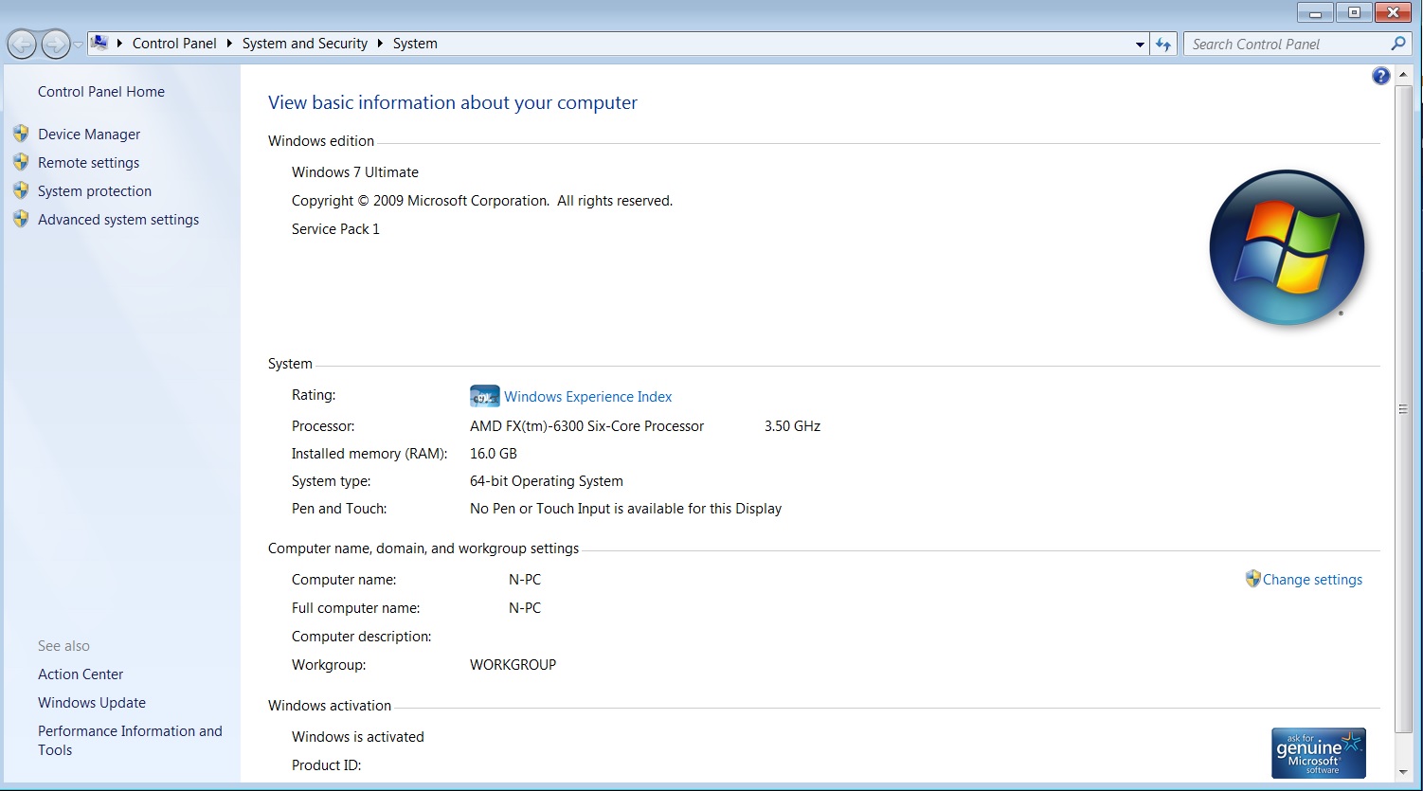Click the computer icon in address bar
Viewport: 1423px width, 791px height.
99,43
